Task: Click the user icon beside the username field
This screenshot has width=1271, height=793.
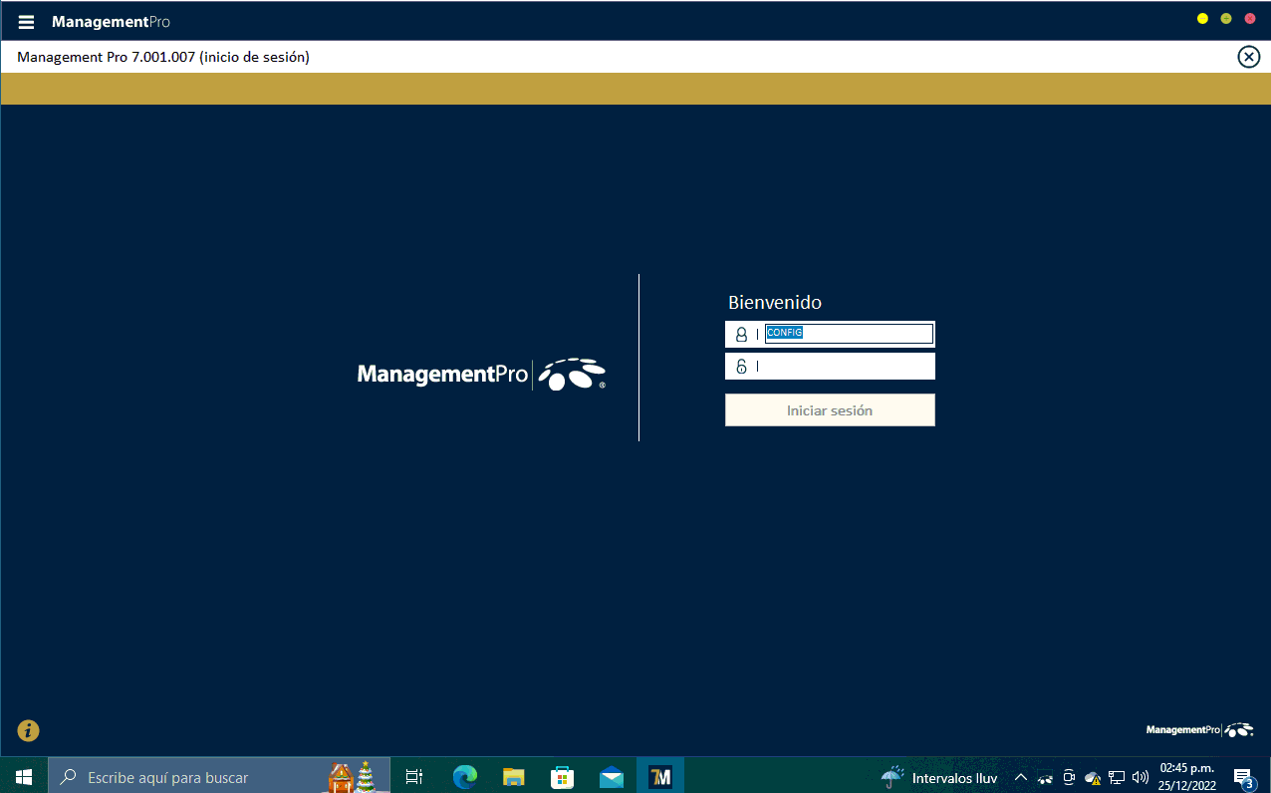Action: [741, 334]
